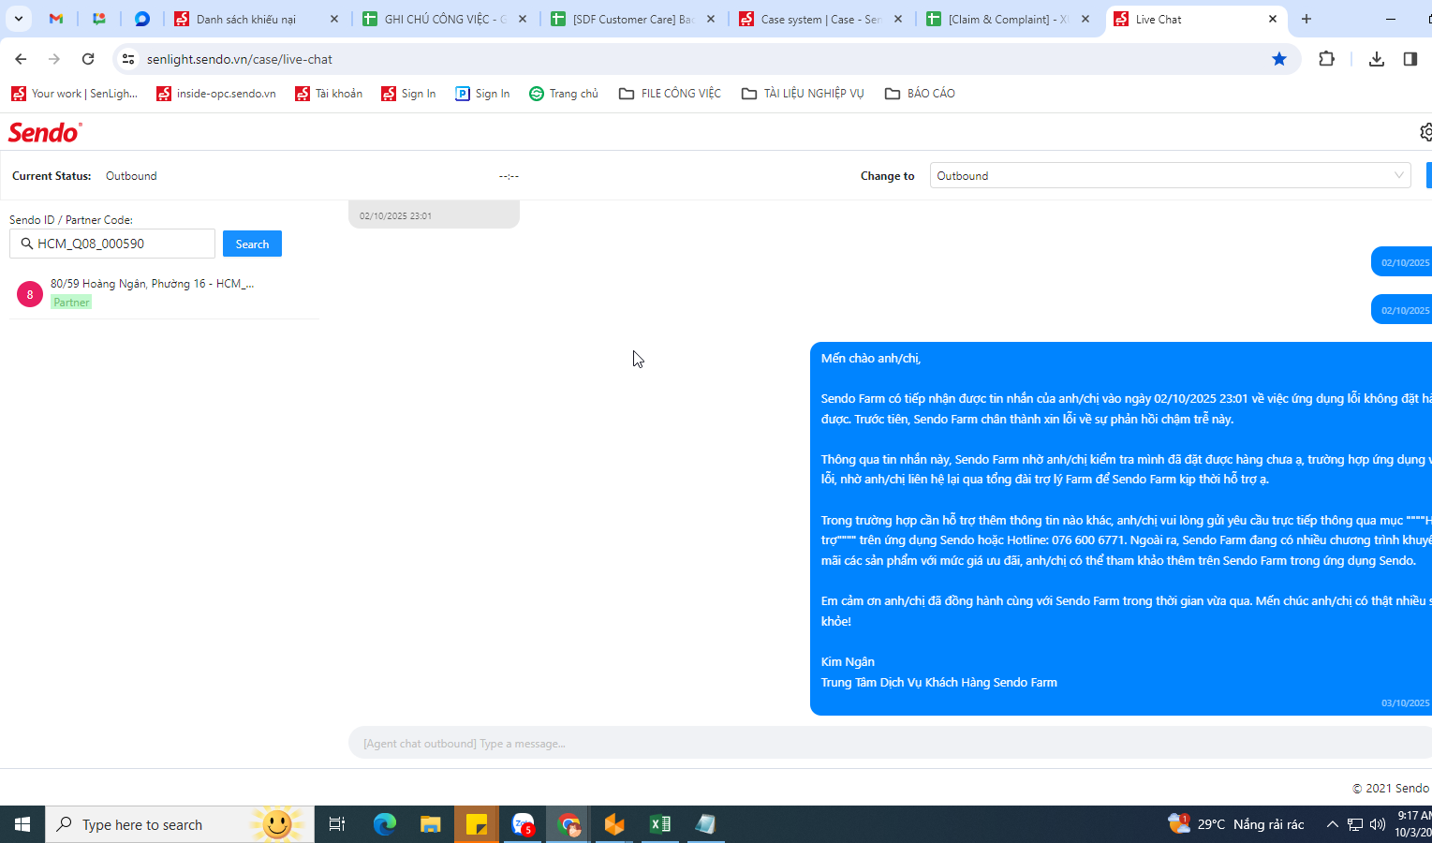Click the Sendo logo
This screenshot has height=843, width=1432.
pyautogui.click(x=45, y=132)
